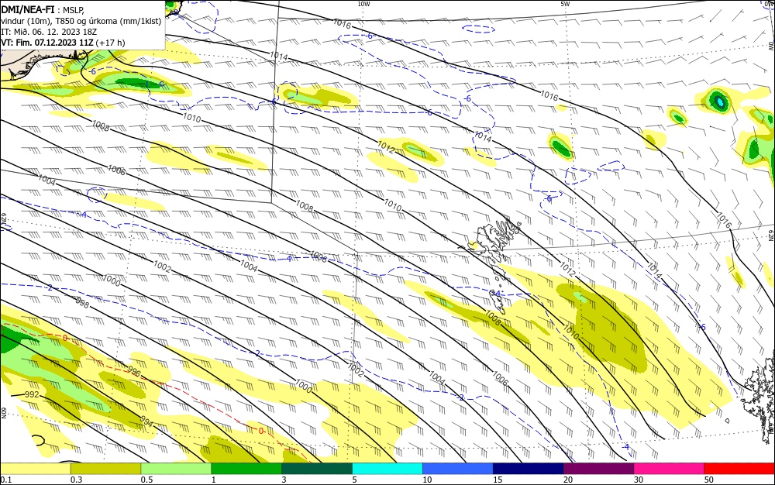Image resolution: width=775 pixels, height=485 pixels.
Task: Click the "vindur (10m), T850 og úrkoma" line
Action: (x=81, y=21)
